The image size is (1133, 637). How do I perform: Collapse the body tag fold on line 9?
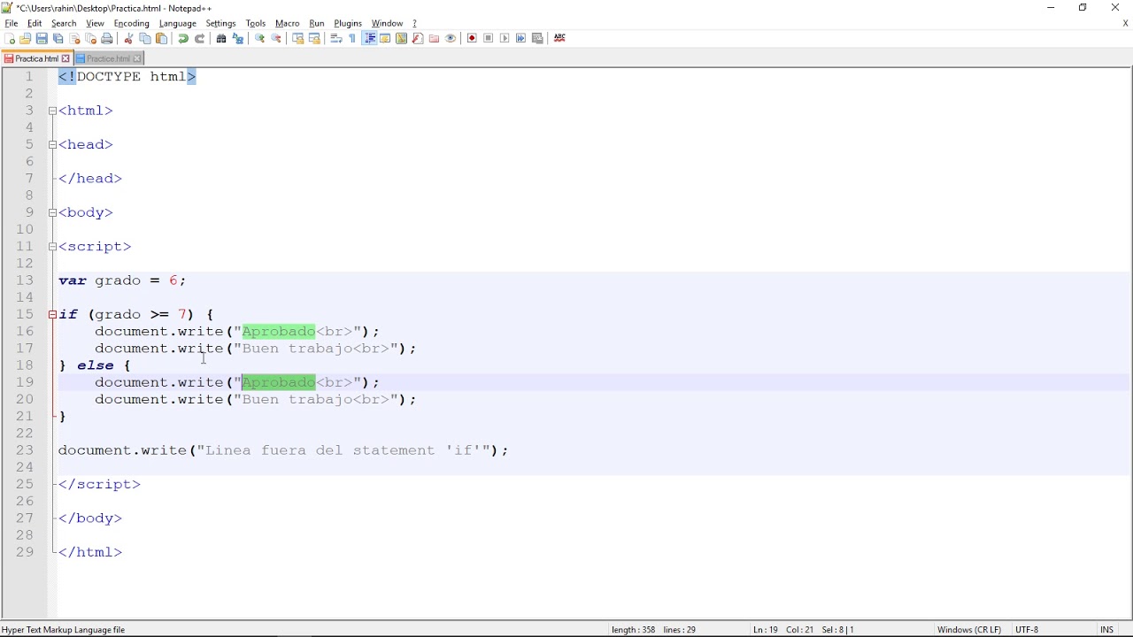[52, 212]
